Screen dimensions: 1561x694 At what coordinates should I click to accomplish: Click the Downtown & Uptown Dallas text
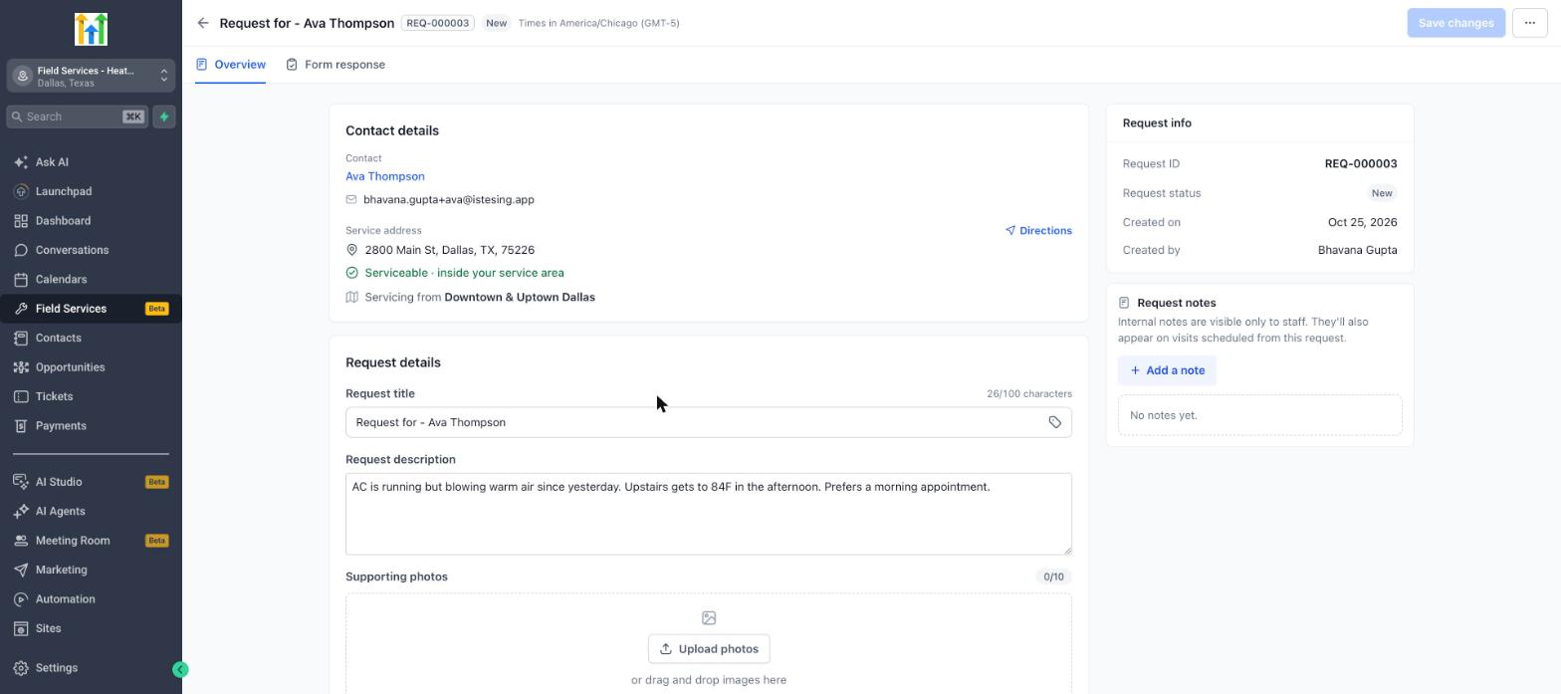(x=520, y=297)
